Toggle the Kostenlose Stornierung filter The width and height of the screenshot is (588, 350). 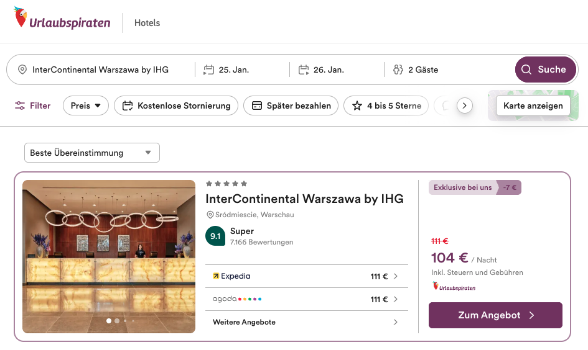pyautogui.click(x=176, y=105)
